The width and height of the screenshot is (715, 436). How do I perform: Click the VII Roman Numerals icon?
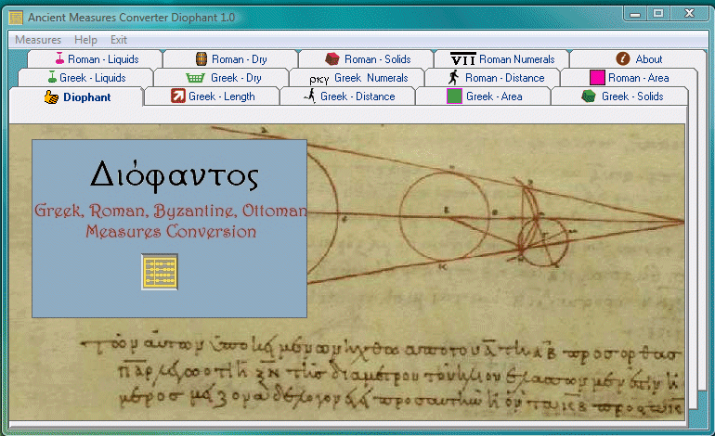point(462,58)
